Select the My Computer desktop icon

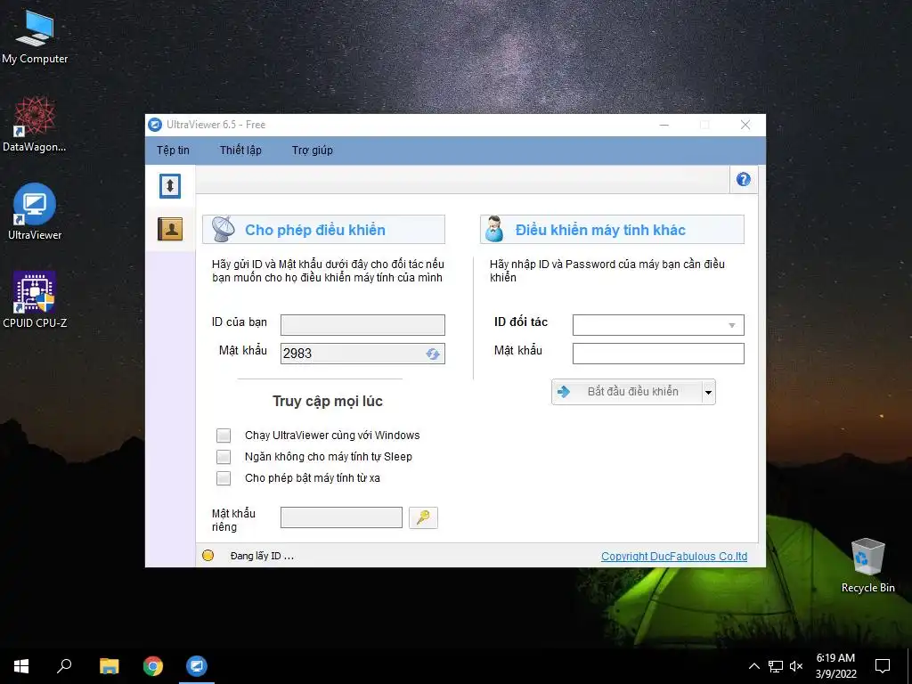(35, 38)
